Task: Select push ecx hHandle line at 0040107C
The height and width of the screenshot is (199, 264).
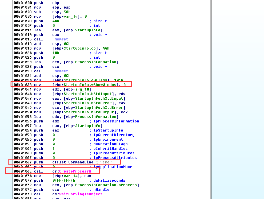Action: (61, 189)
